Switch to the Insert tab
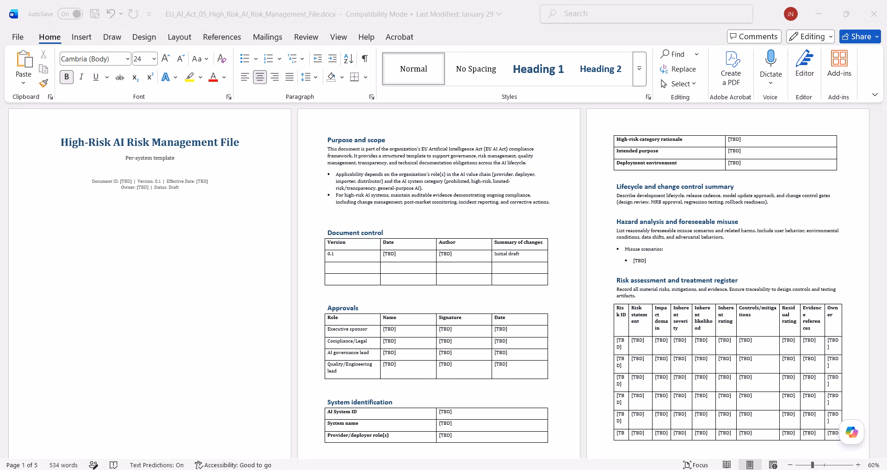The height and width of the screenshot is (470, 887). pos(81,37)
